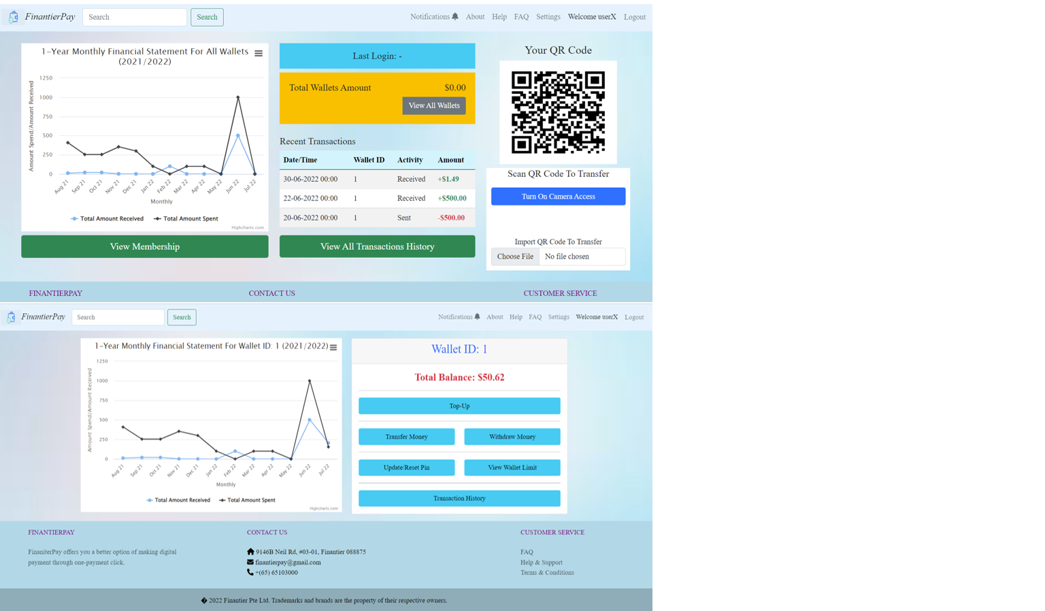
Task: Open Settings on the Wallet ID 1 page navbar
Action: coord(559,317)
